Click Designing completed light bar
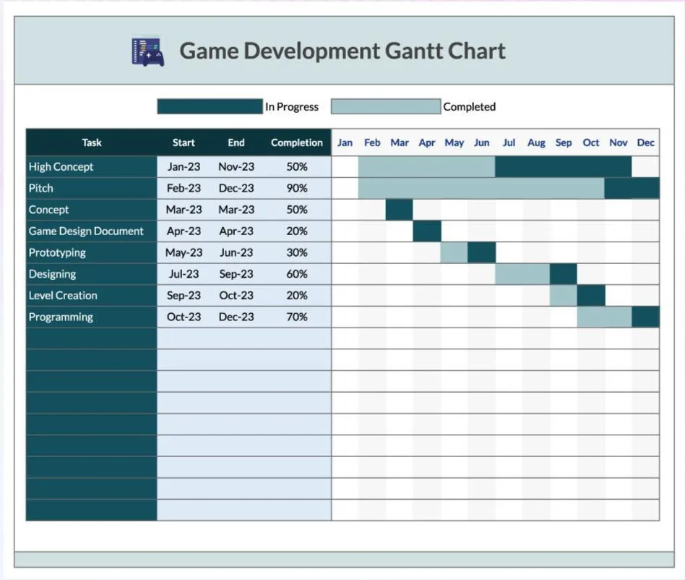The height and width of the screenshot is (580, 685). pyautogui.click(x=522, y=273)
